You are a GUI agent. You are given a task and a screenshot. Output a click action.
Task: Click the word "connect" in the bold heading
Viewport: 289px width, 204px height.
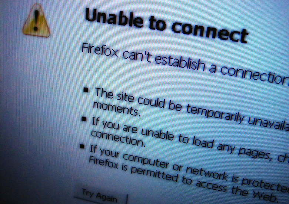pyautogui.click(x=210, y=33)
